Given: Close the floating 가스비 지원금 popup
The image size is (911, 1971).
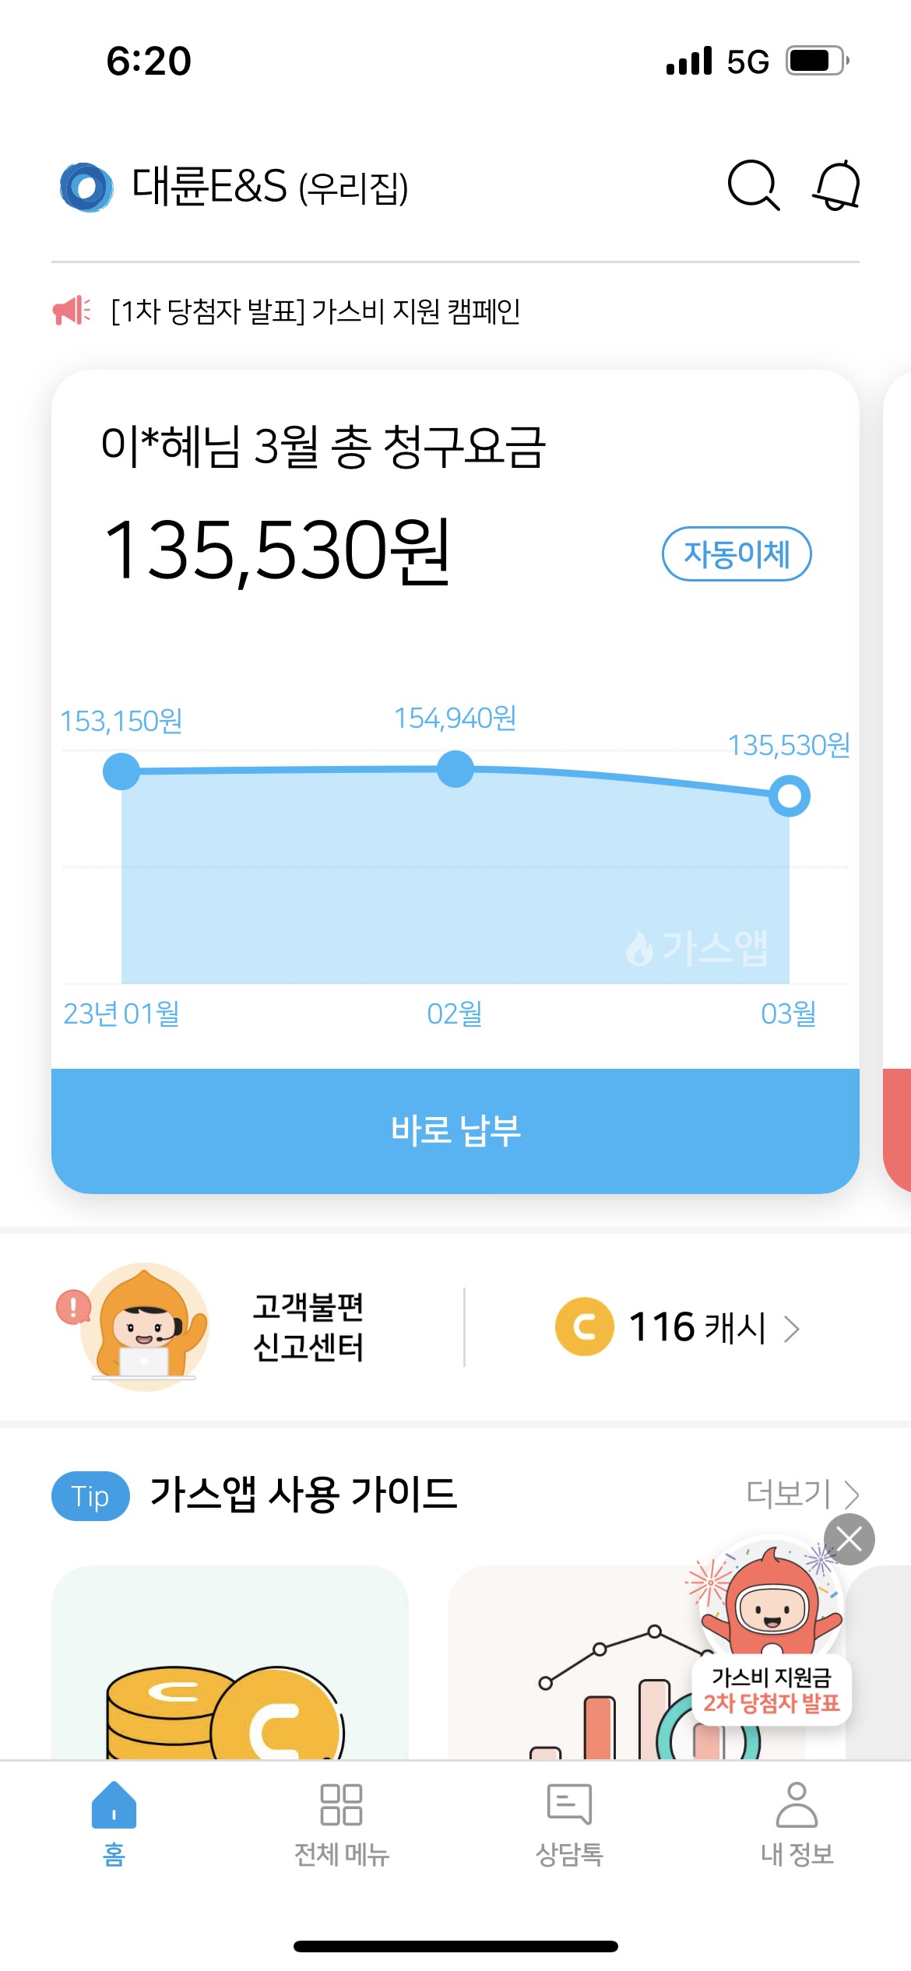Looking at the screenshot, I should pyautogui.click(x=849, y=1539).
